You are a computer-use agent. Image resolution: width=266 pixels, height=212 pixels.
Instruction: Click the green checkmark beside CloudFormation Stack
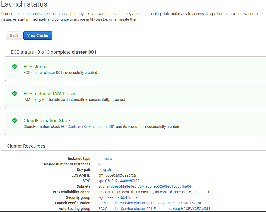[15, 120]
